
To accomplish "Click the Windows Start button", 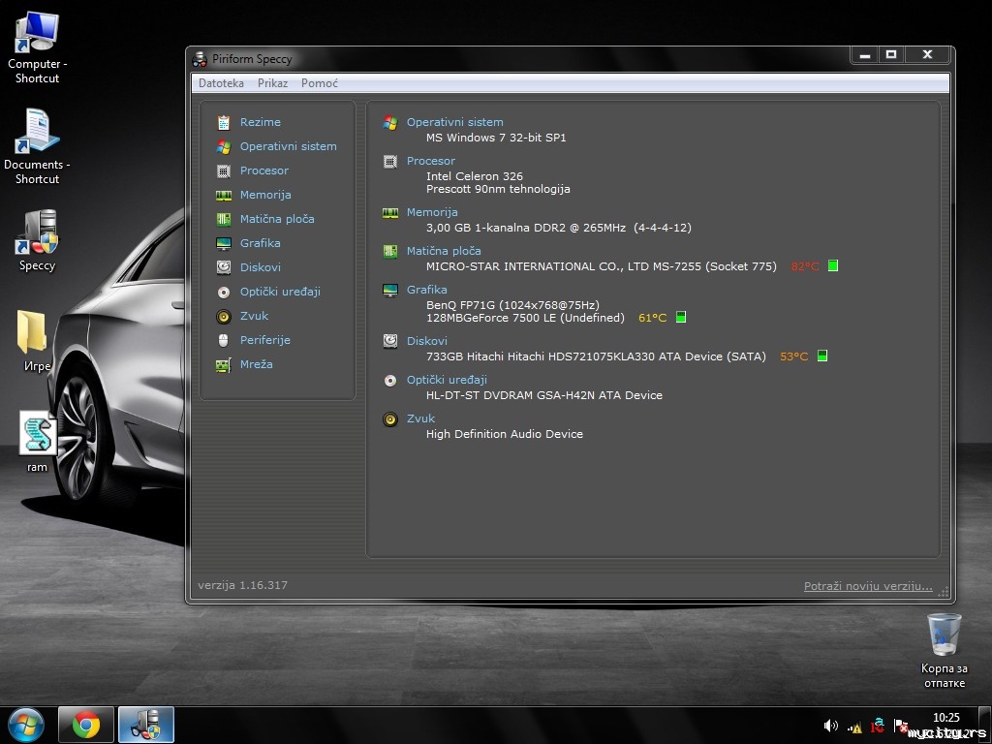I will pos(25,725).
